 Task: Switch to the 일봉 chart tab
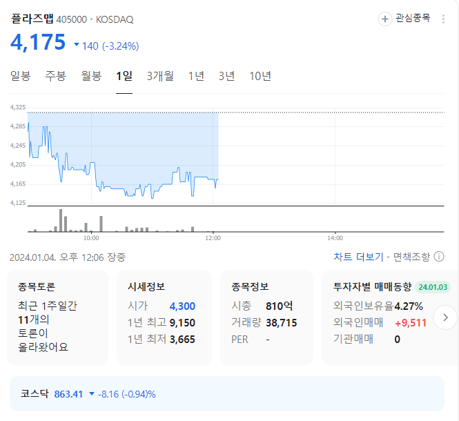click(20, 76)
